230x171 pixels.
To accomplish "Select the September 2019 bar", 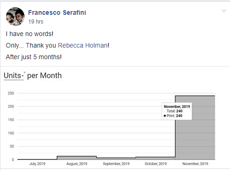I will (116, 159).
